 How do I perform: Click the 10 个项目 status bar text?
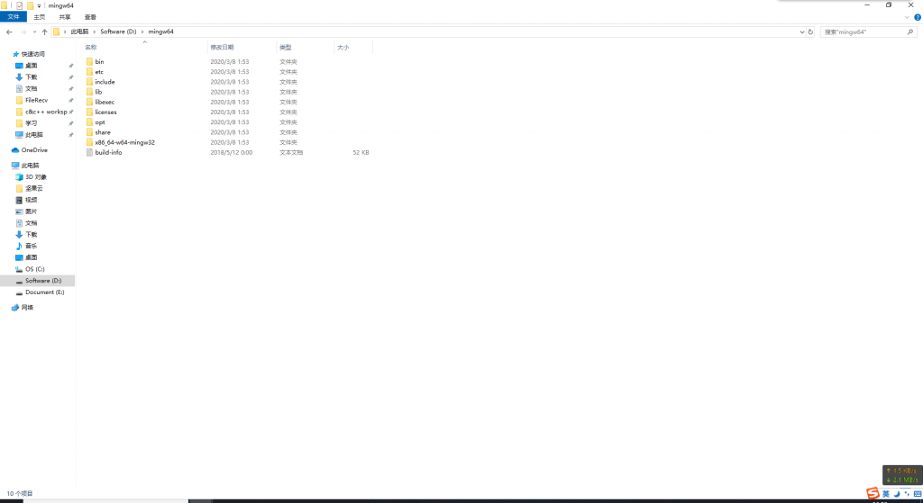tap(20, 494)
